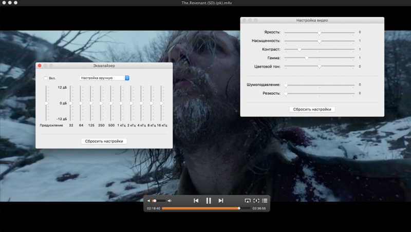The height and width of the screenshot is (232, 411).
Task: Adjust the 250 Hz band slider
Action: pos(101,103)
